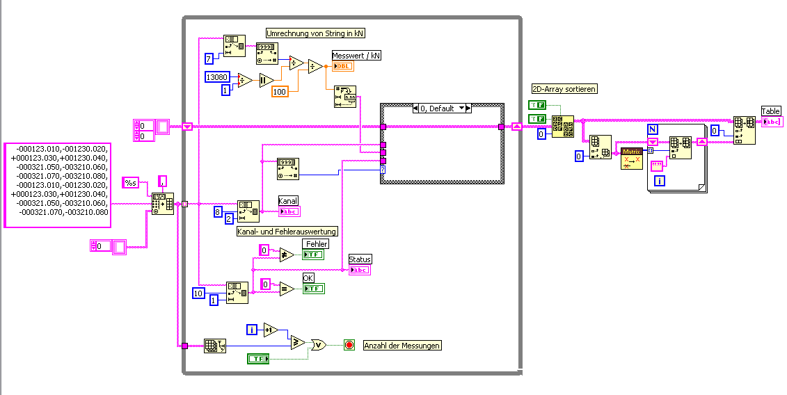The image size is (787, 395).
Task: Click the 'Kanal- und Fehlerauswertung' label
Action: tap(287, 232)
